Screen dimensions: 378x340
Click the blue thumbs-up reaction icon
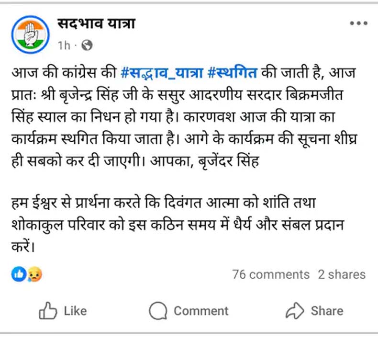click(x=19, y=274)
